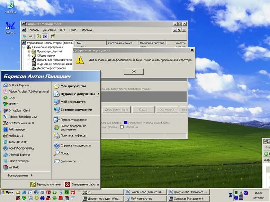Open OfficeScan Client

point(17,110)
